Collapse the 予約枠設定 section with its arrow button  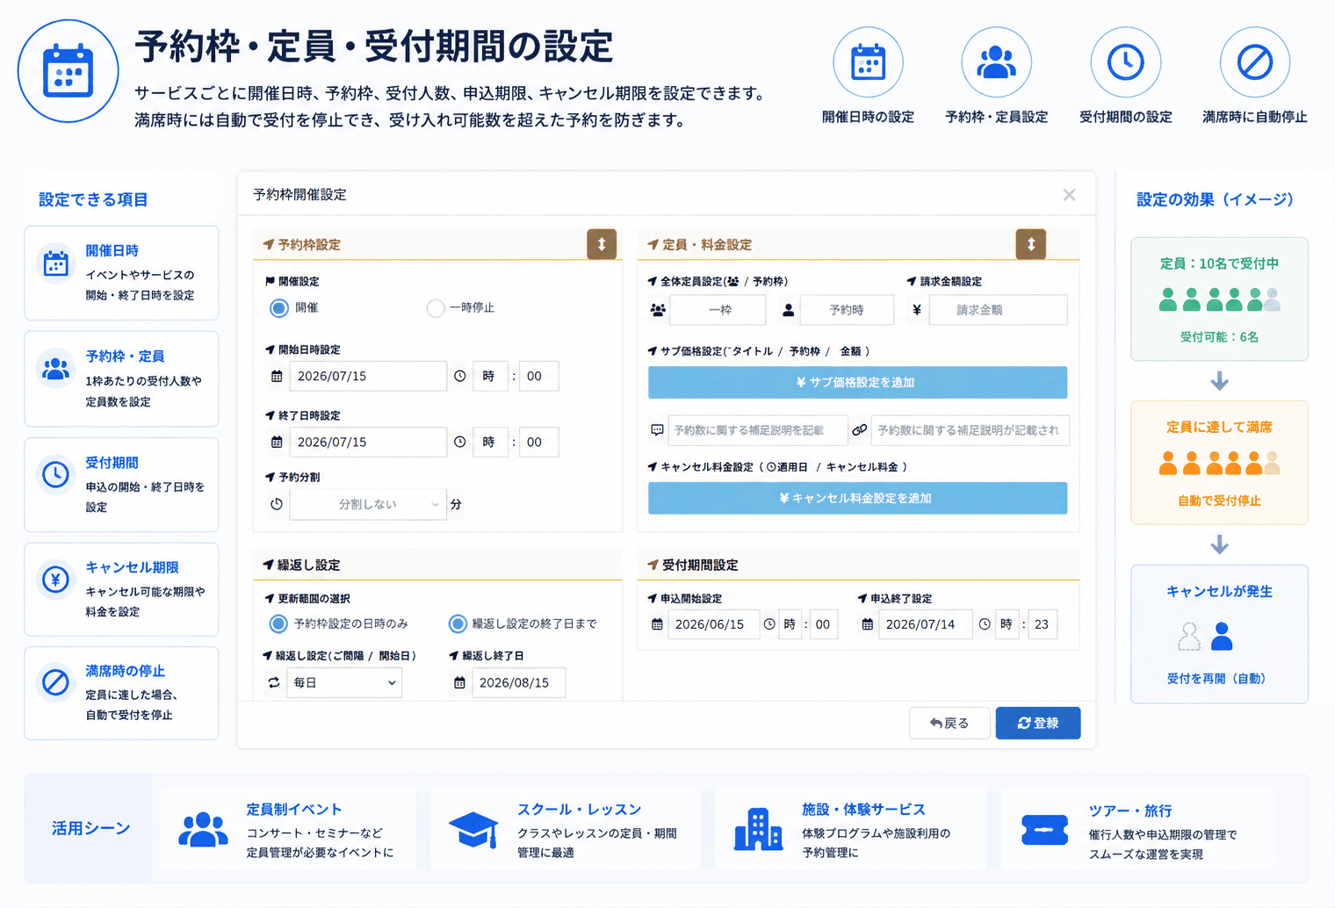click(602, 244)
